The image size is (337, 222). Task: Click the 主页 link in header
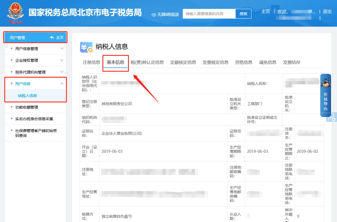pos(266,11)
